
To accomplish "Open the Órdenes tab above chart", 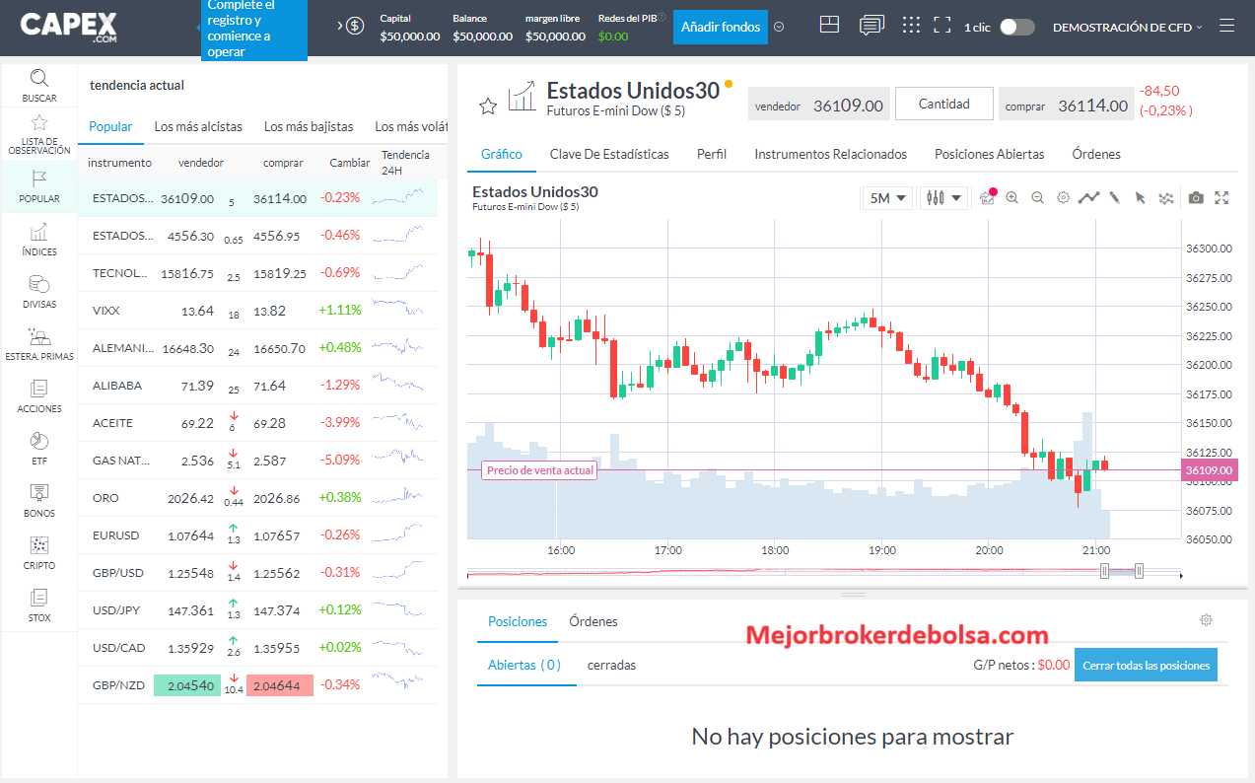I will (x=1096, y=154).
